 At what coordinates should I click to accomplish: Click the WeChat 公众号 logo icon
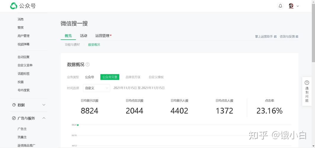[14, 6]
